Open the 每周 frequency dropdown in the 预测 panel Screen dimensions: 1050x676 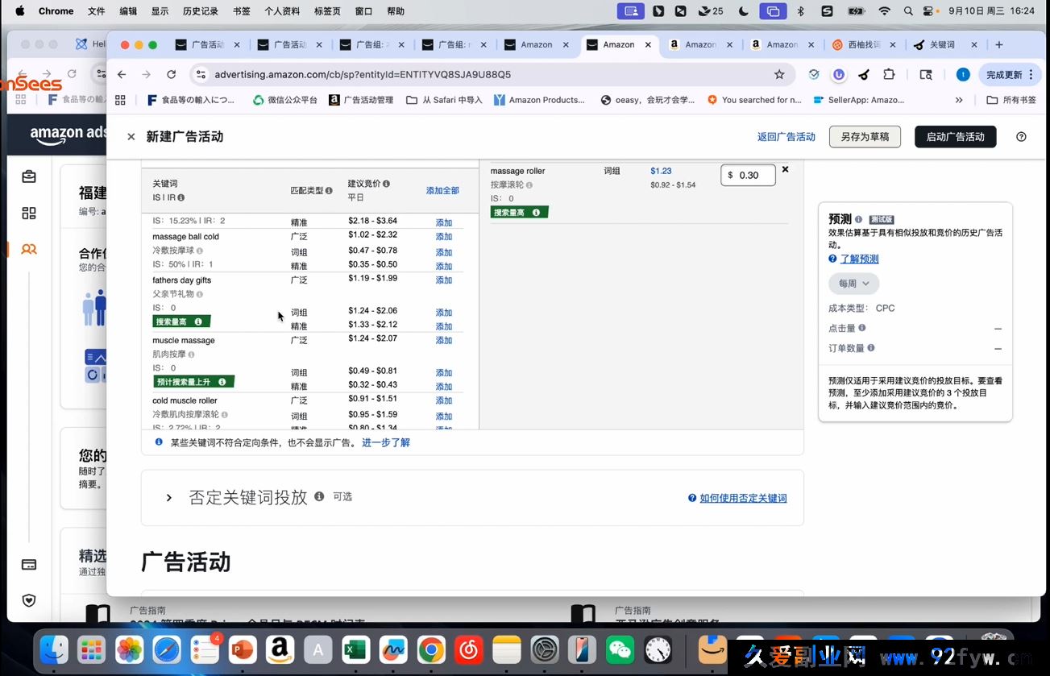pos(853,283)
